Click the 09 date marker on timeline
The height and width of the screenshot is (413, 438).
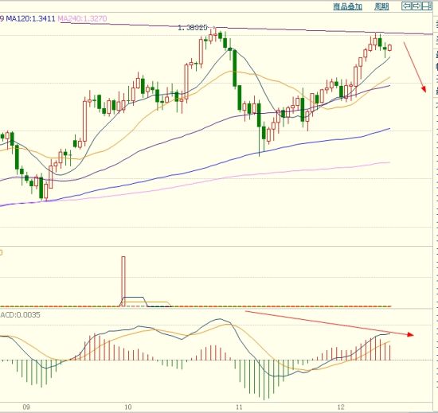point(26,407)
